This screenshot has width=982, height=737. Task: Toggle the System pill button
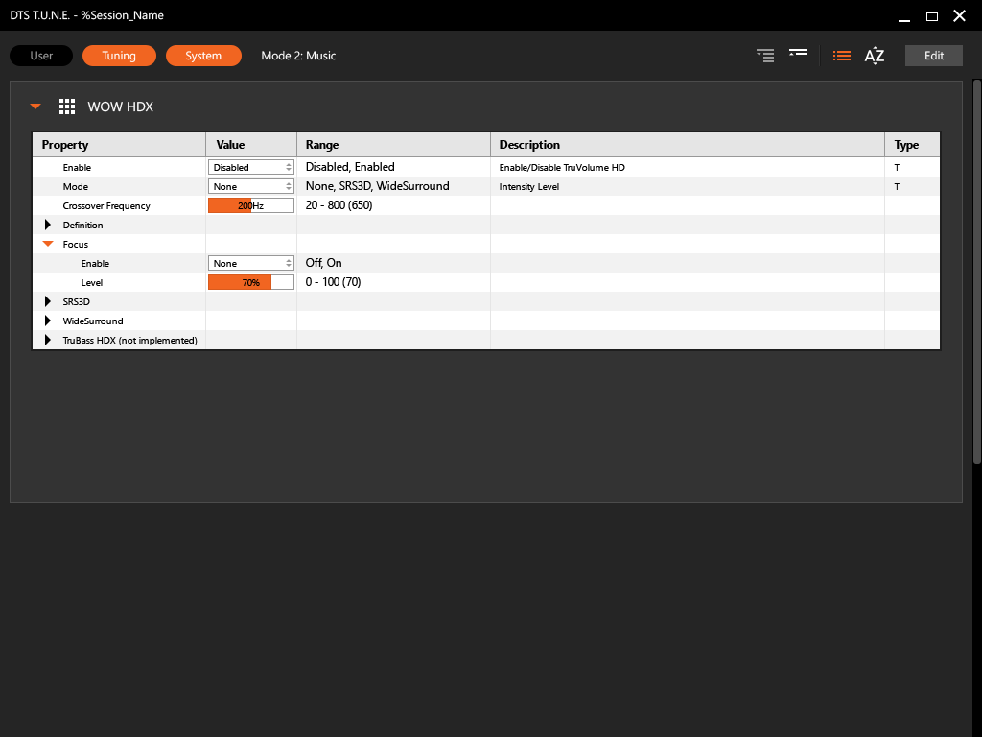click(x=203, y=56)
